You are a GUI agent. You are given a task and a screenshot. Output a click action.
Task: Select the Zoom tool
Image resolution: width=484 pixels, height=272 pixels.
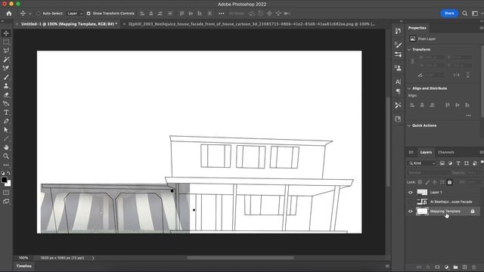(x=6, y=156)
